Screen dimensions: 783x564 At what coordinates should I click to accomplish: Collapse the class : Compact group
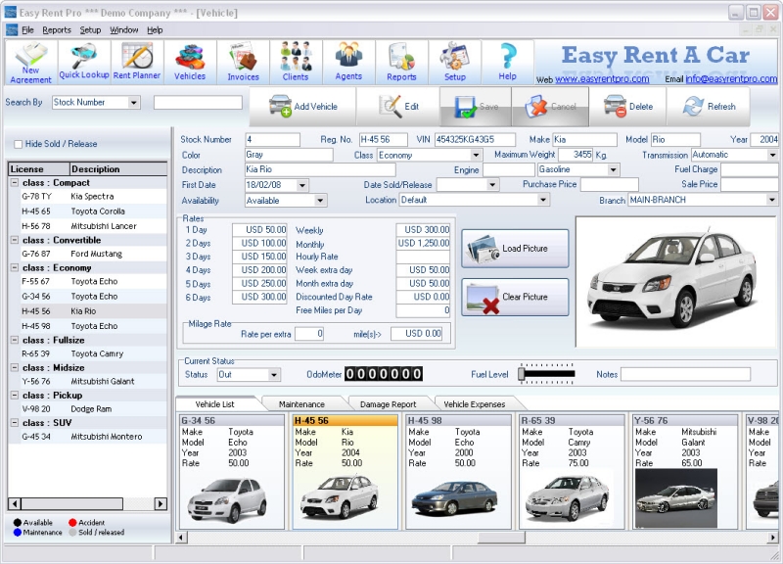pos(15,183)
